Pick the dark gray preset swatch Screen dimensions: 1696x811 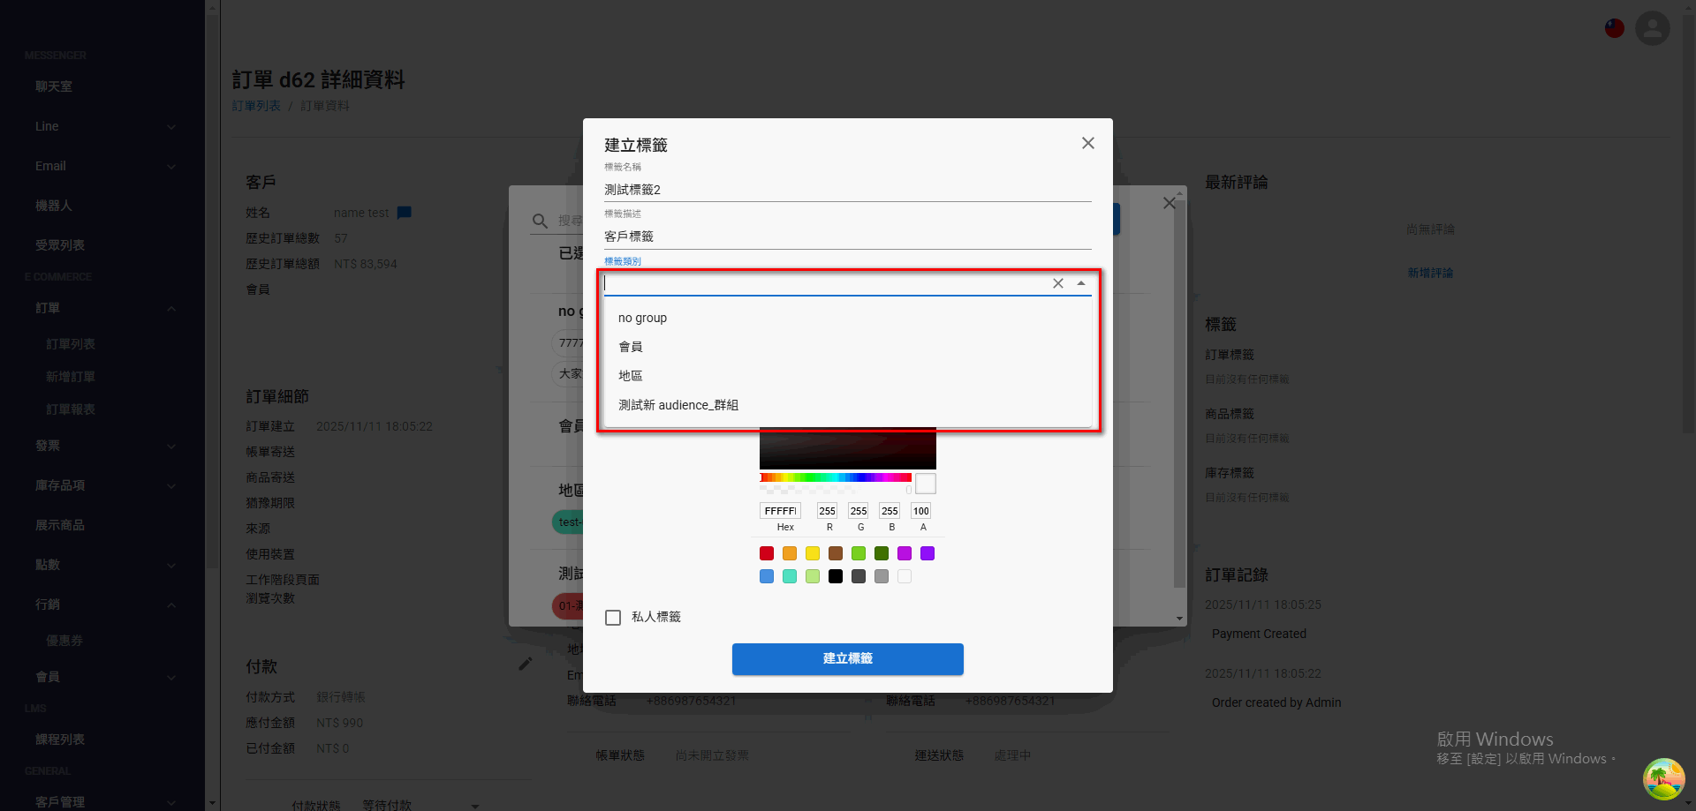(859, 576)
